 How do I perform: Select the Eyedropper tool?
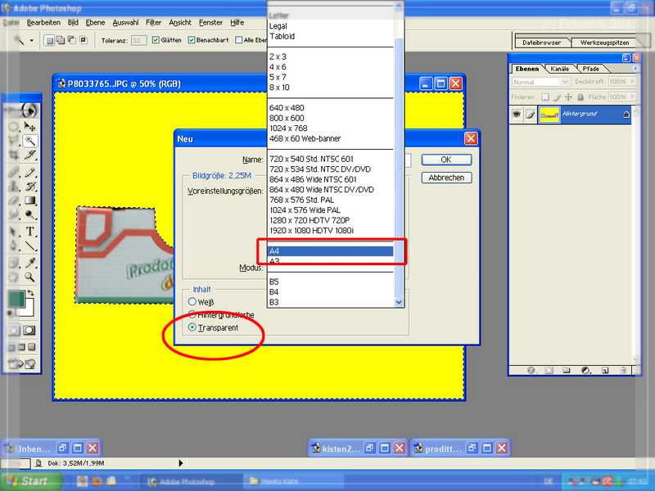[29, 262]
